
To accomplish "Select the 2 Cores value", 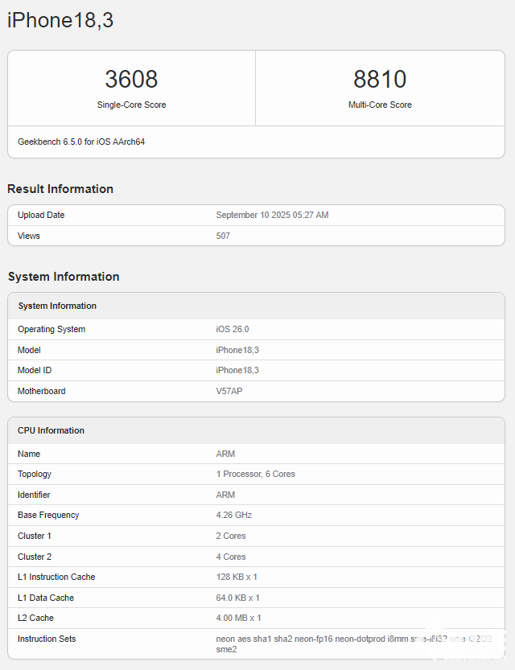I will (231, 536).
